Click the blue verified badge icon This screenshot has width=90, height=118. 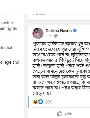(75, 31)
